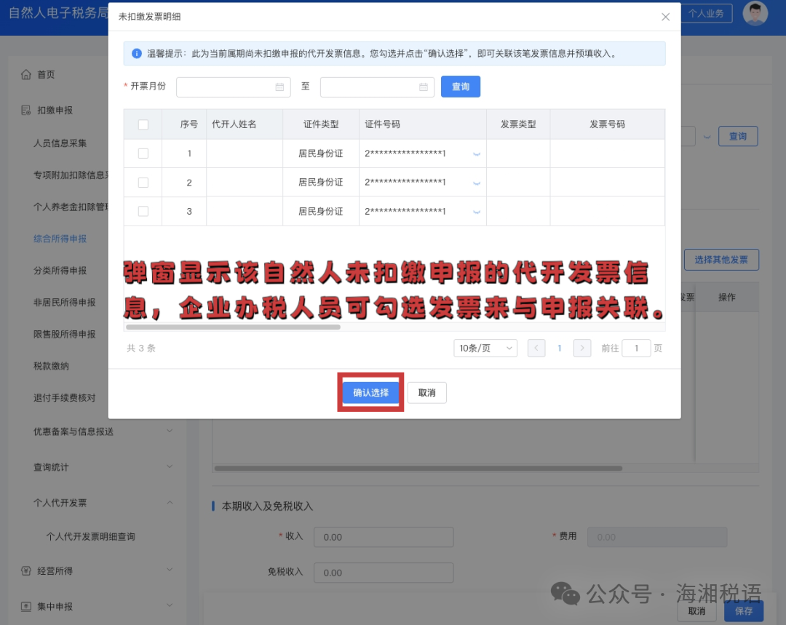Viewport: 786px width, 625px height.
Task: Click the next page arrow in pagination
Action: click(x=581, y=349)
